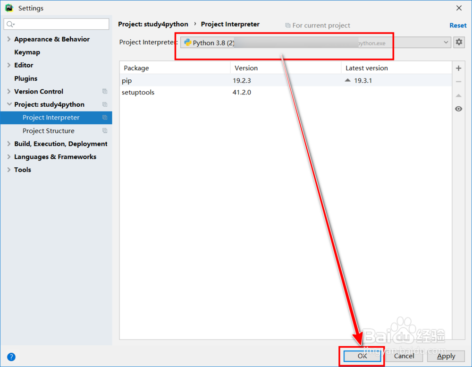The width and height of the screenshot is (472, 367).
Task: Select Appearance & Behavior label
Action: pyautogui.click(x=52, y=39)
